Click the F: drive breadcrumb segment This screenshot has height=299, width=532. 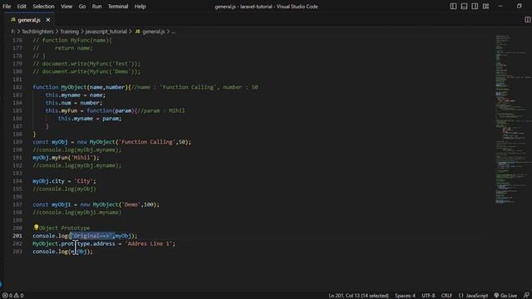coord(13,32)
